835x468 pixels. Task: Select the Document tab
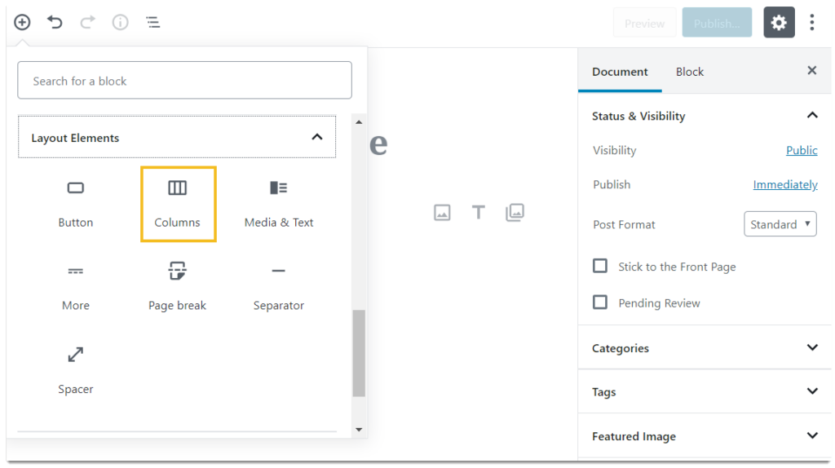pyautogui.click(x=620, y=72)
